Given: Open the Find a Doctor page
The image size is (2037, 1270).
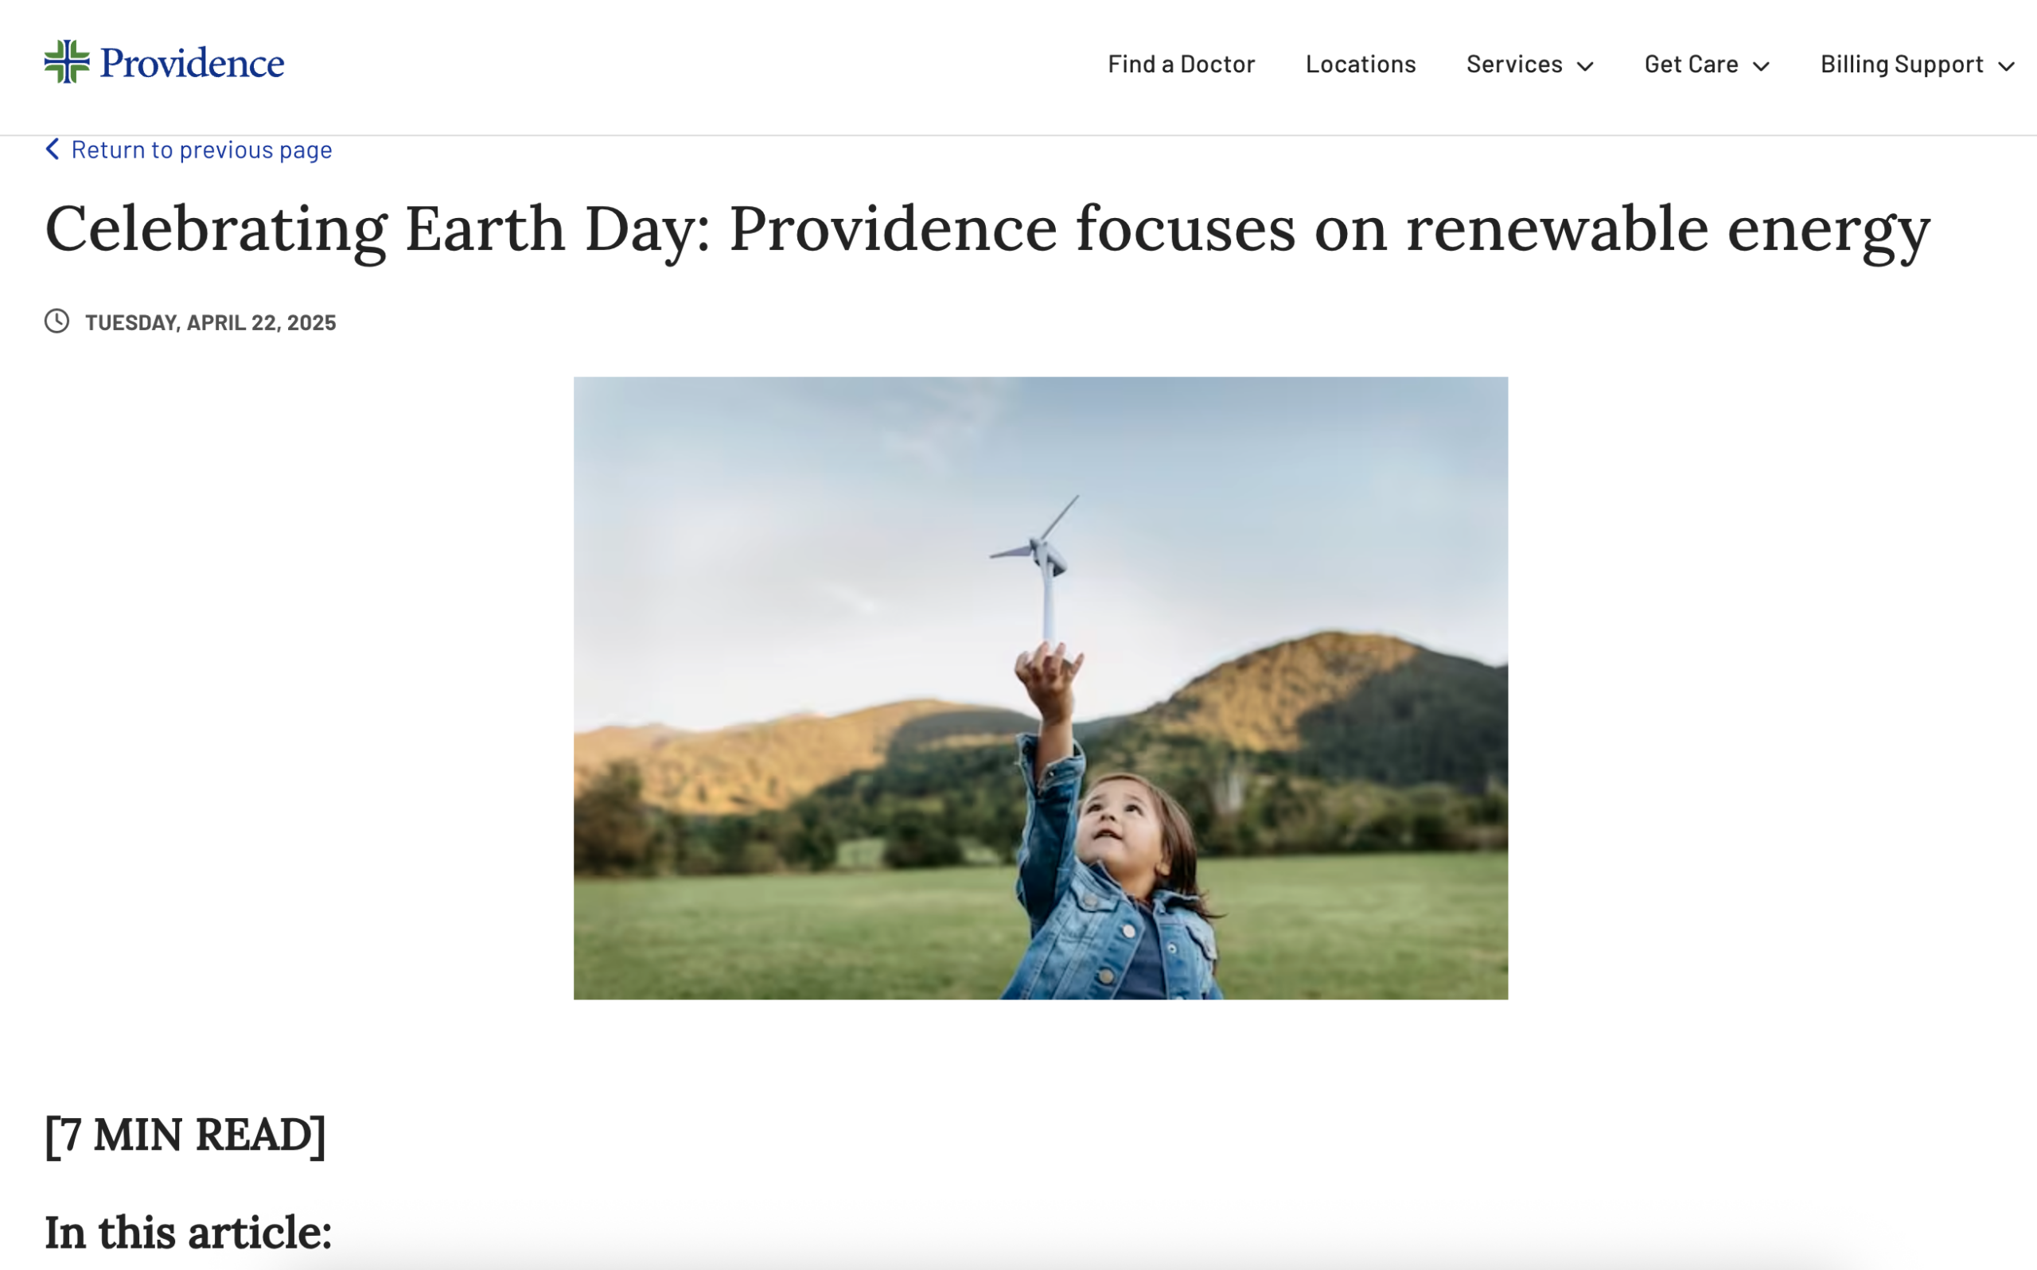Looking at the screenshot, I should (x=1181, y=64).
